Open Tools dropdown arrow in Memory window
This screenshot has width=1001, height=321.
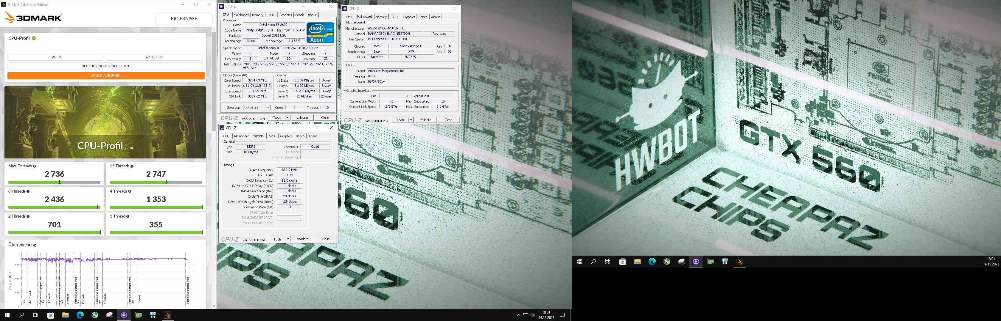pos(288,239)
